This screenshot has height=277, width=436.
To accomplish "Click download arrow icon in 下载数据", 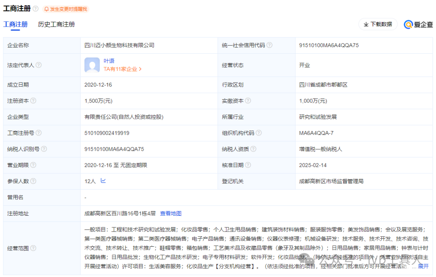I will (366, 25).
